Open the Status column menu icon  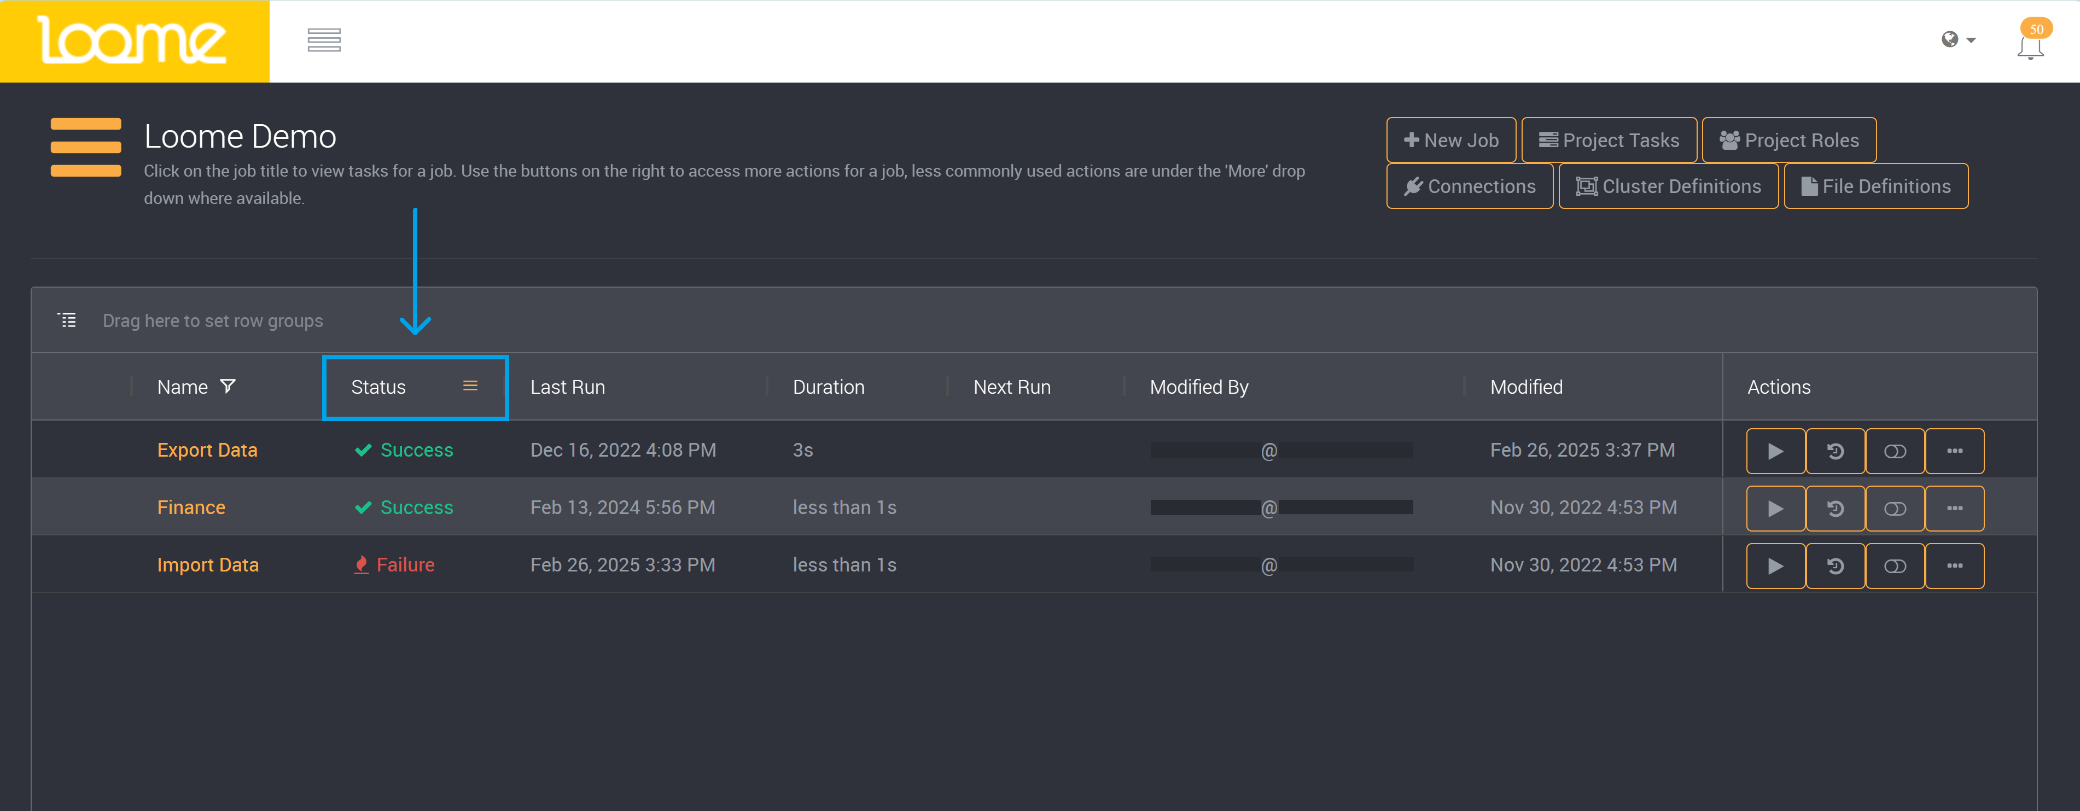470,387
